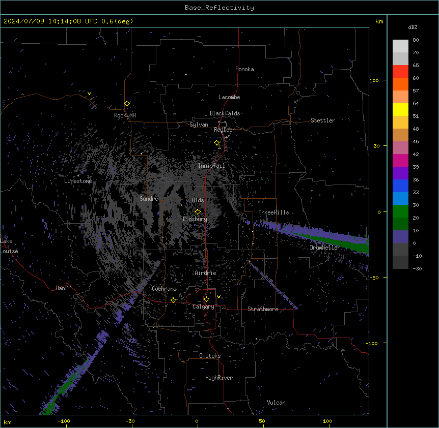439x428 pixels.
Task: Click the Olds city label
Action: click(x=198, y=200)
